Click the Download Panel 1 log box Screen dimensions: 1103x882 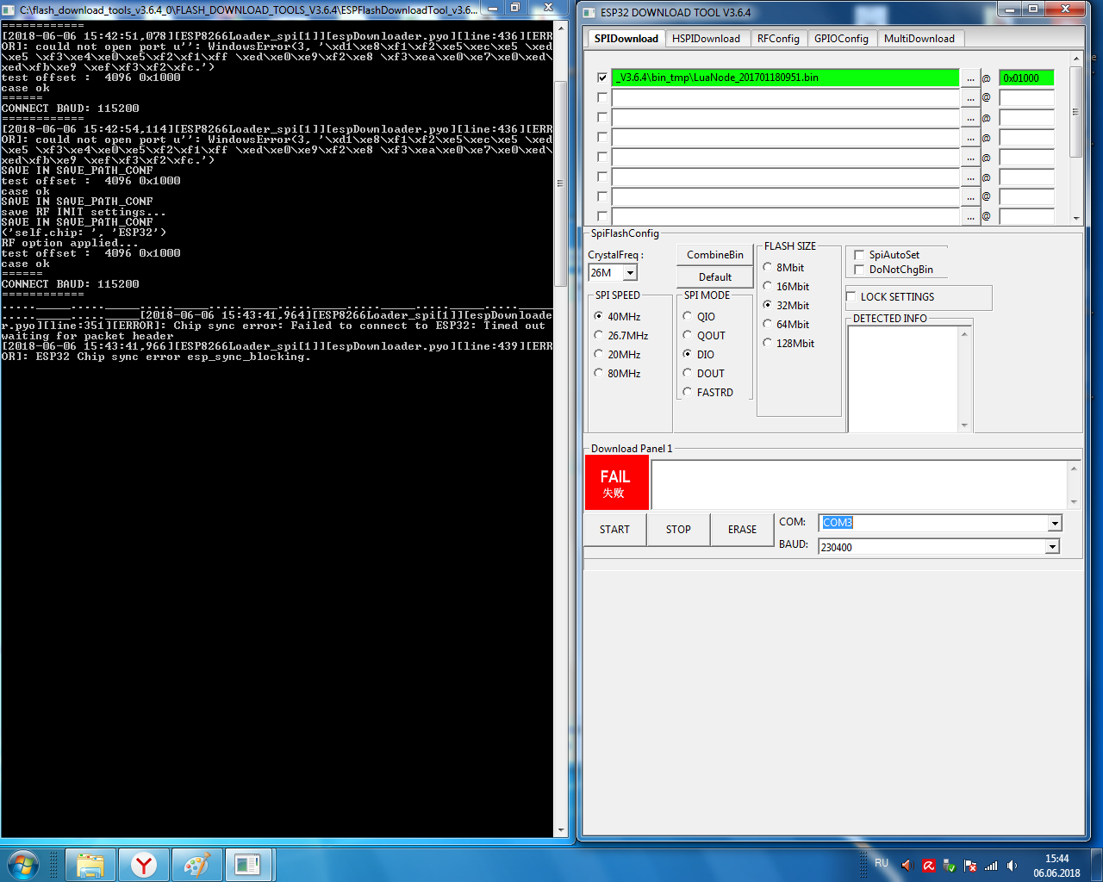click(x=859, y=484)
